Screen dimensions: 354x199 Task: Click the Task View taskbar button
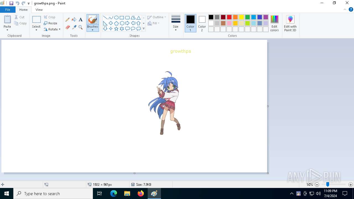[100, 193]
